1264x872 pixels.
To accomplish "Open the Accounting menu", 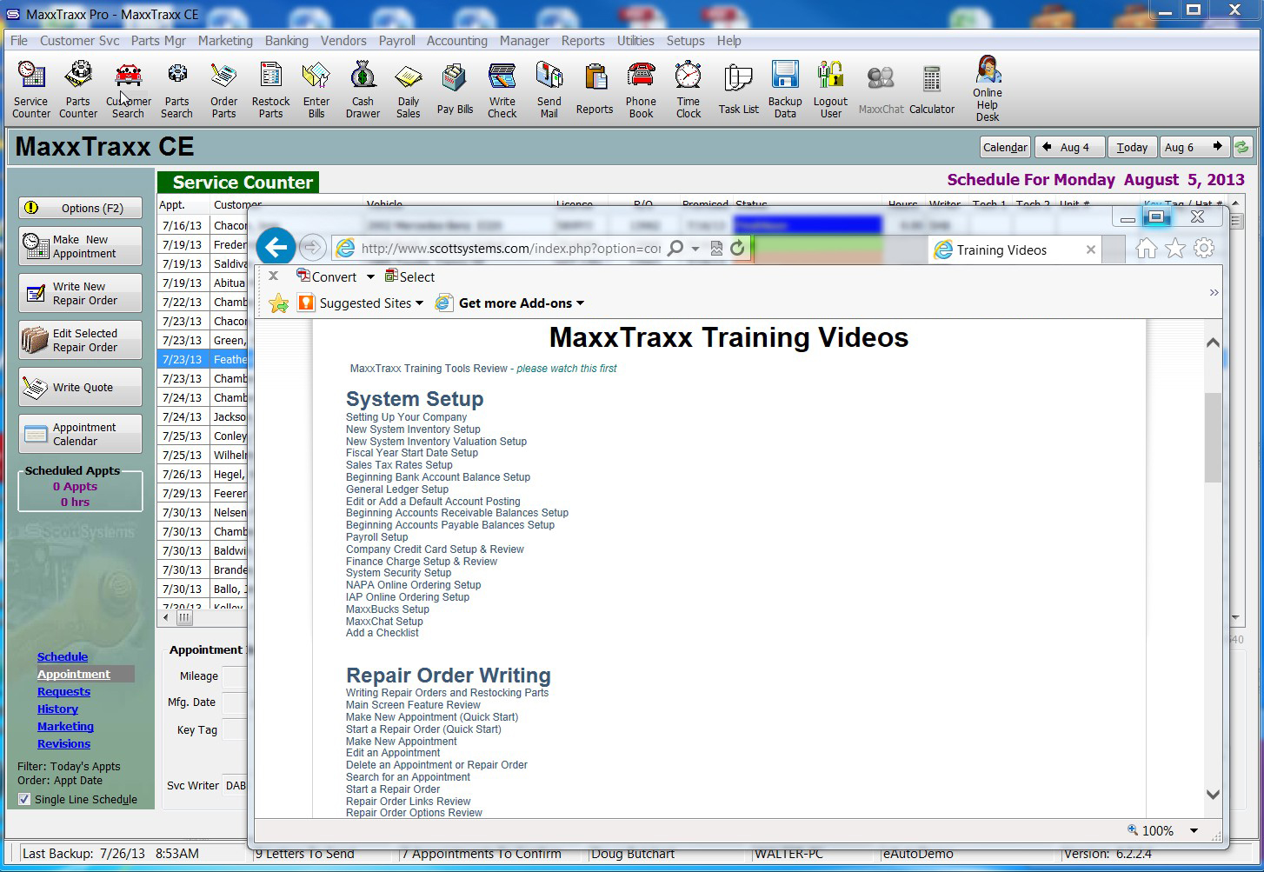I will click(x=457, y=41).
